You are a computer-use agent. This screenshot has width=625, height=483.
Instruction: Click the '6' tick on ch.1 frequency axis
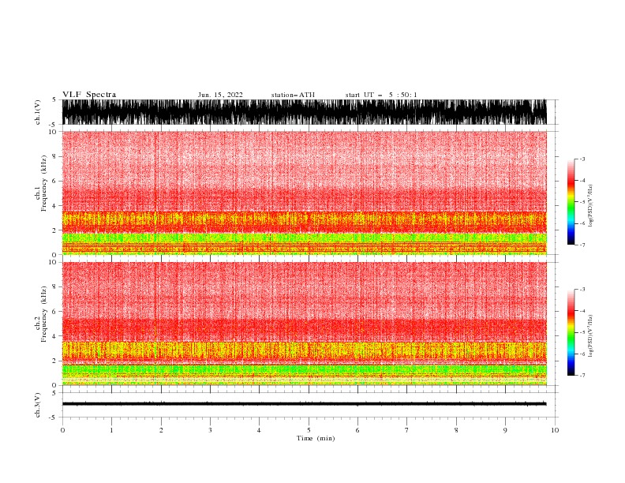(x=54, y=181)
